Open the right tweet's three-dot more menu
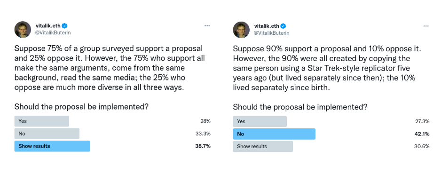Screen dimensions: 441x174 click(x=426, y=25)
